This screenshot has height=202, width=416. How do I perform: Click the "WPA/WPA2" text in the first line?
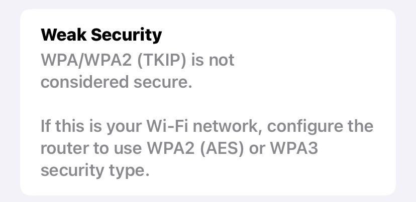coord(82,60)
